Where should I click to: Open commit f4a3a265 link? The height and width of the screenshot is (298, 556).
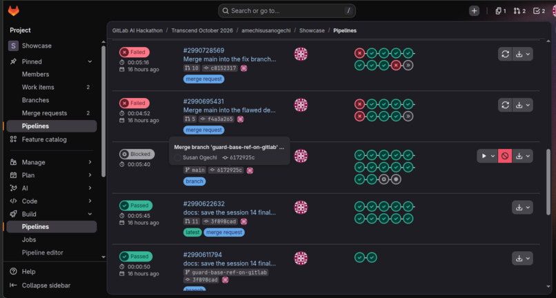click(x=219, y=119)
